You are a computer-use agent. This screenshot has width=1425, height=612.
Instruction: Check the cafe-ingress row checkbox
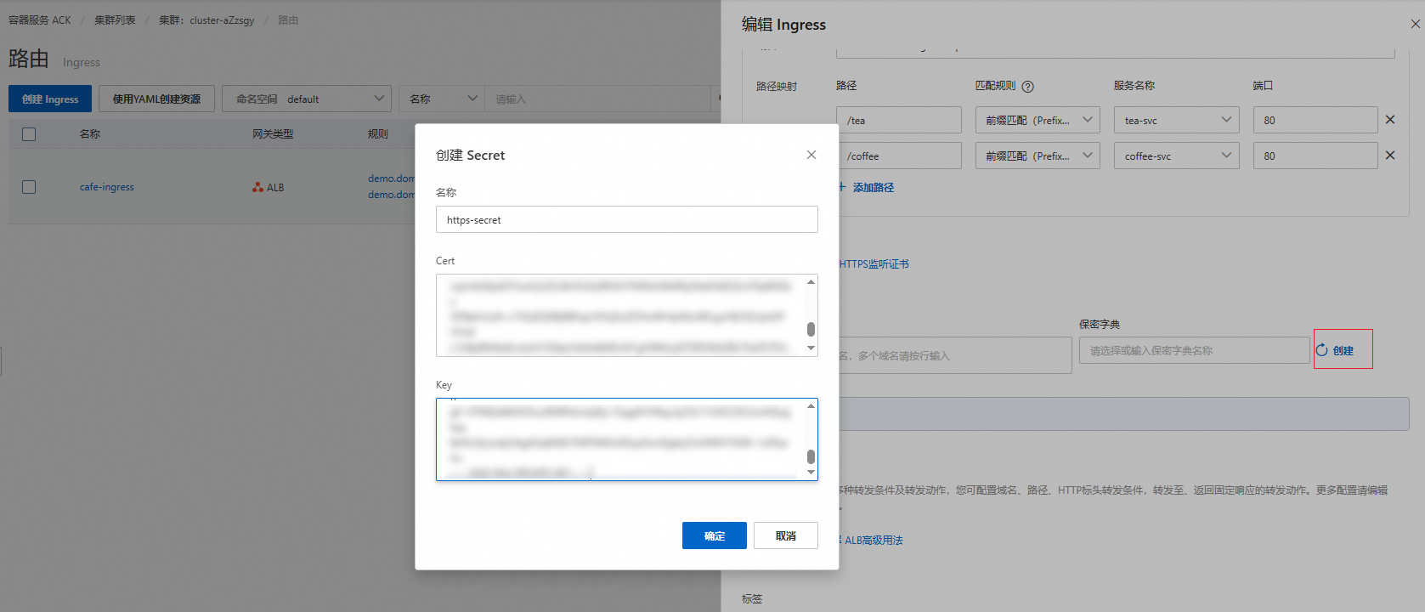click(29, 187)
